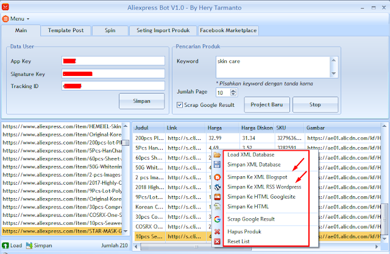Screen dimensions: 390x254
Task: Select the Reset List menu item
Action: pyautogui.click(x=238, y=241)
